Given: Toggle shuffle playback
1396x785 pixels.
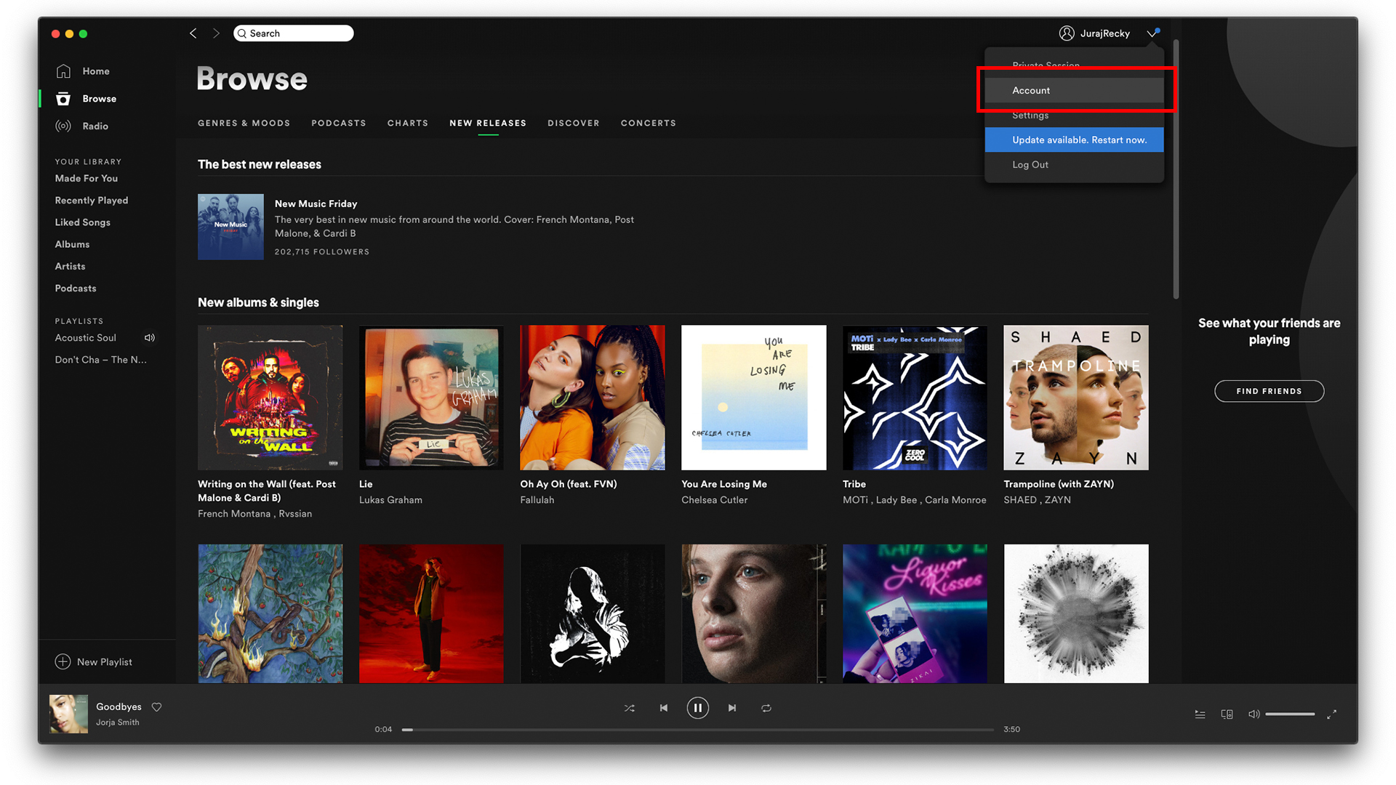Looking at the screenshot, I should point(630,708).
